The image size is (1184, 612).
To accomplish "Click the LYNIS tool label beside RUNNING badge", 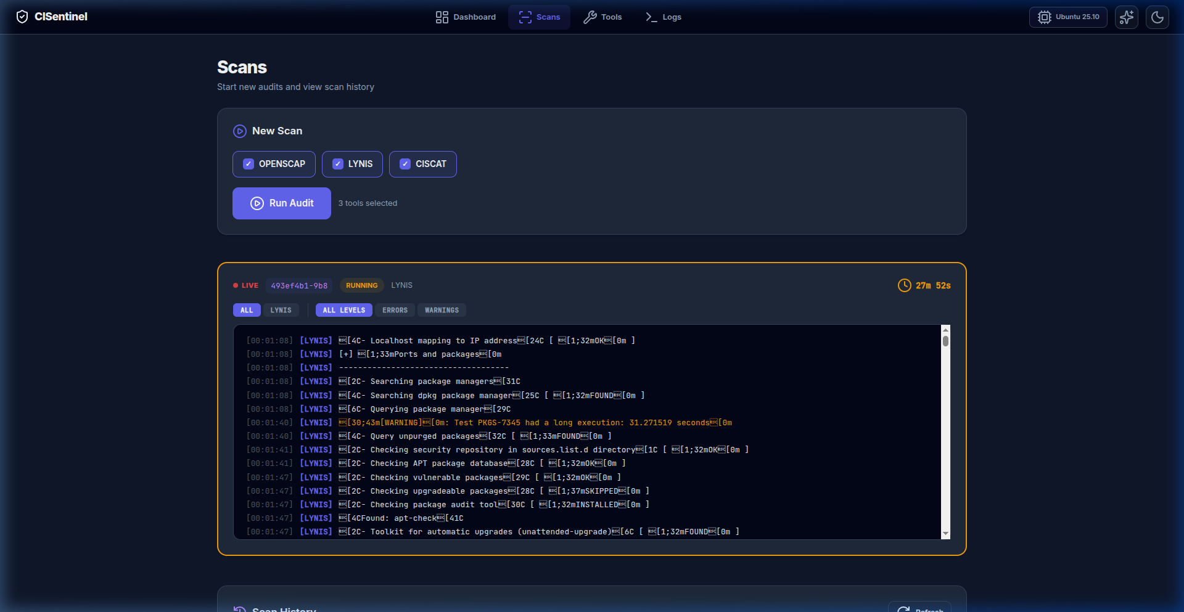I will coord(401,285).
